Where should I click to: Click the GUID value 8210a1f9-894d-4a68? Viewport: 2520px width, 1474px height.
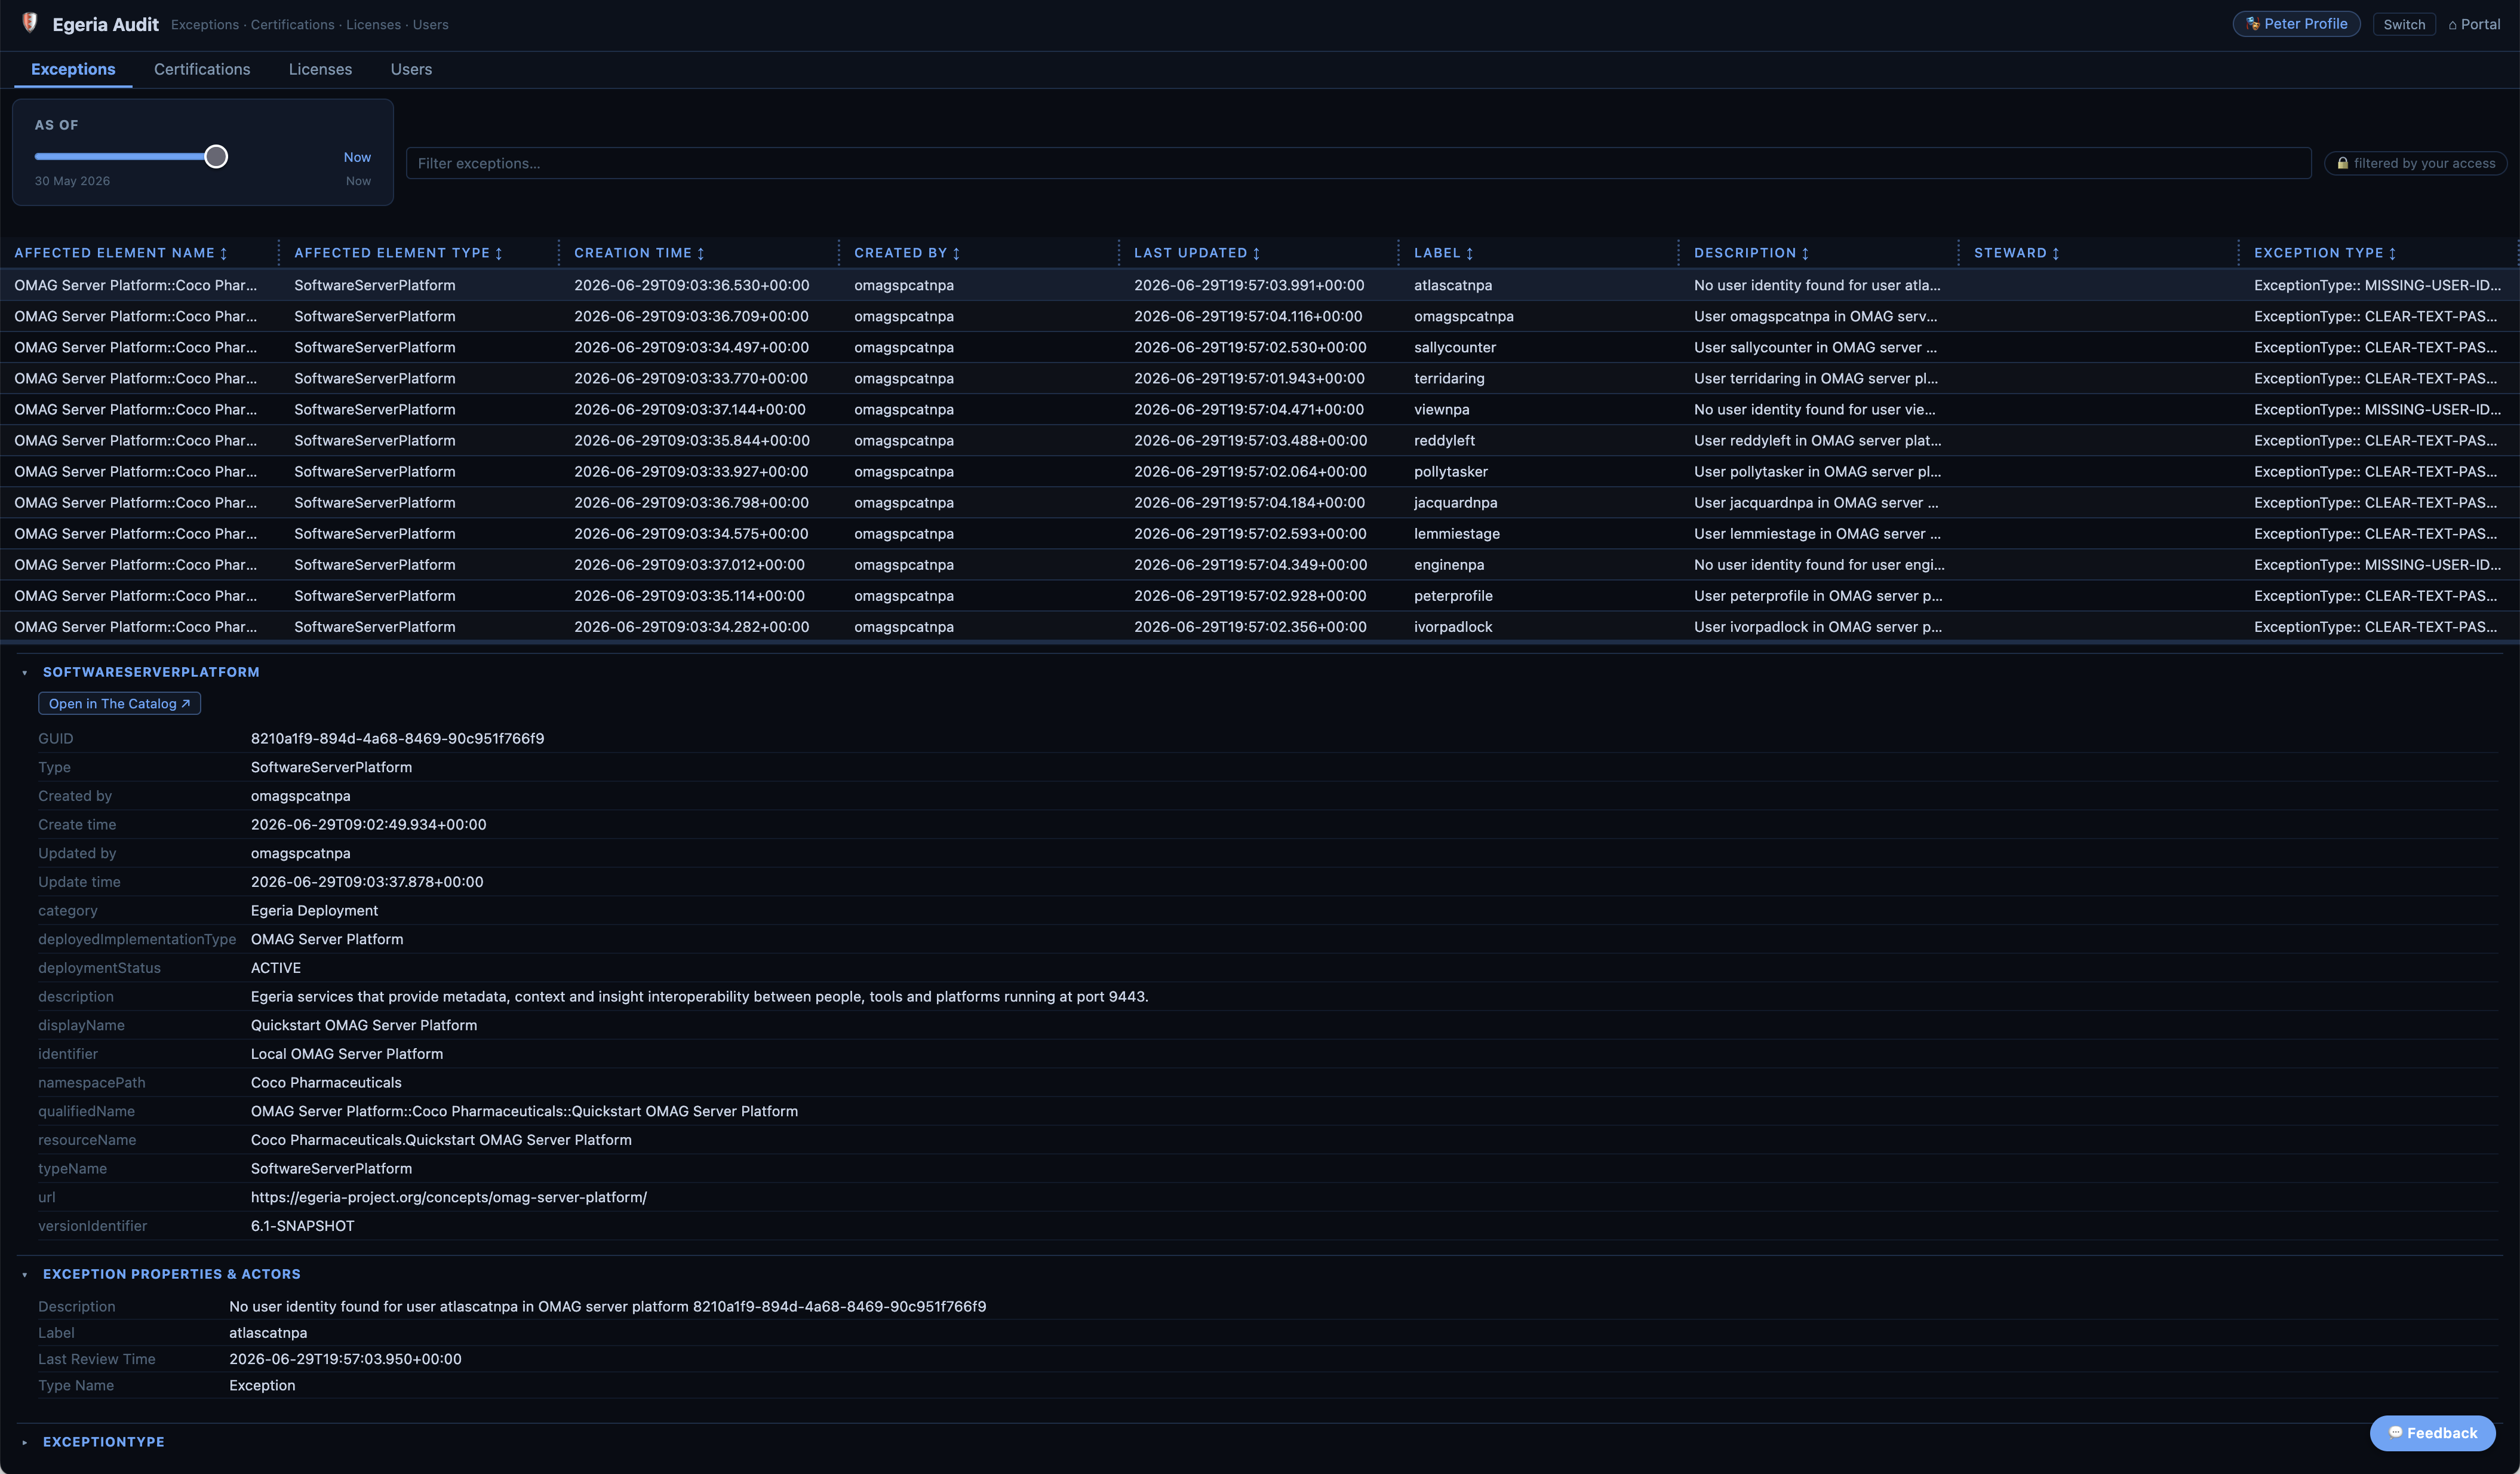(x=397, y=738)
